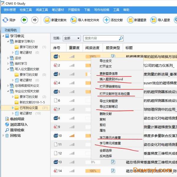Click the 新建文献夹 folder icon
The height and width of the screenshot is (177, 177).
click(47, 20)
